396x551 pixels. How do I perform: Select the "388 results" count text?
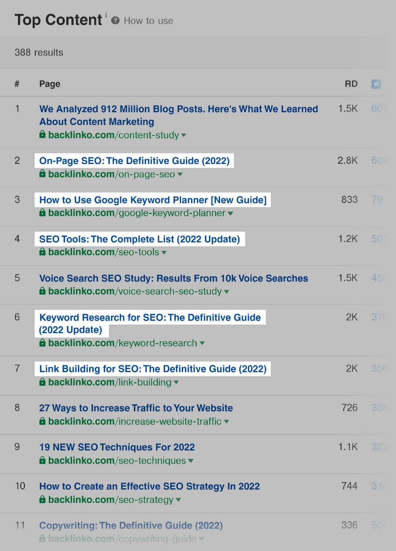click(39, 52)
